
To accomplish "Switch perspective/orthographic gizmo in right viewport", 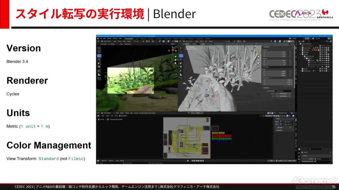I will 258,66.
